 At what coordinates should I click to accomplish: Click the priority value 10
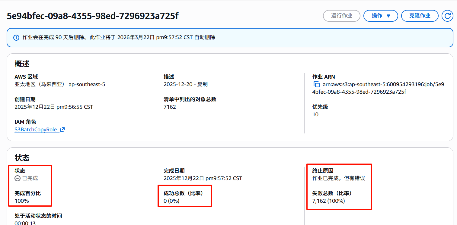point(315,114)
